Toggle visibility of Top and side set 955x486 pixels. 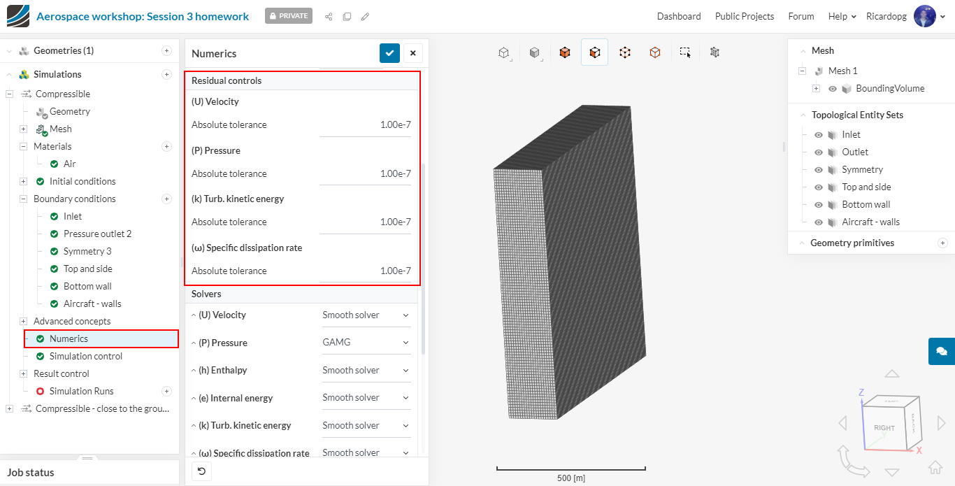click(819, 187)
